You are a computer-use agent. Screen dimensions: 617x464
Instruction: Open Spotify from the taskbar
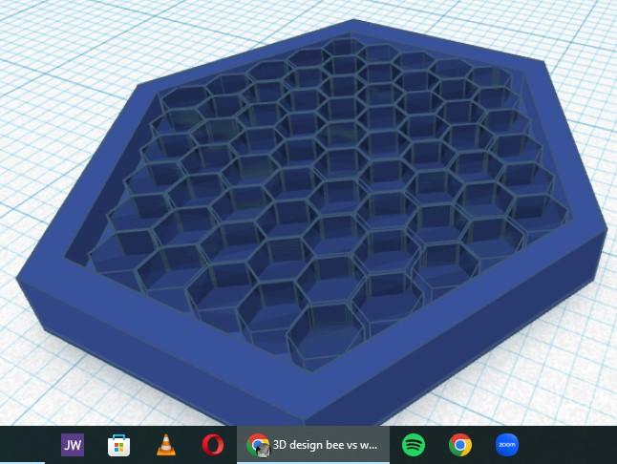(414, 445)
